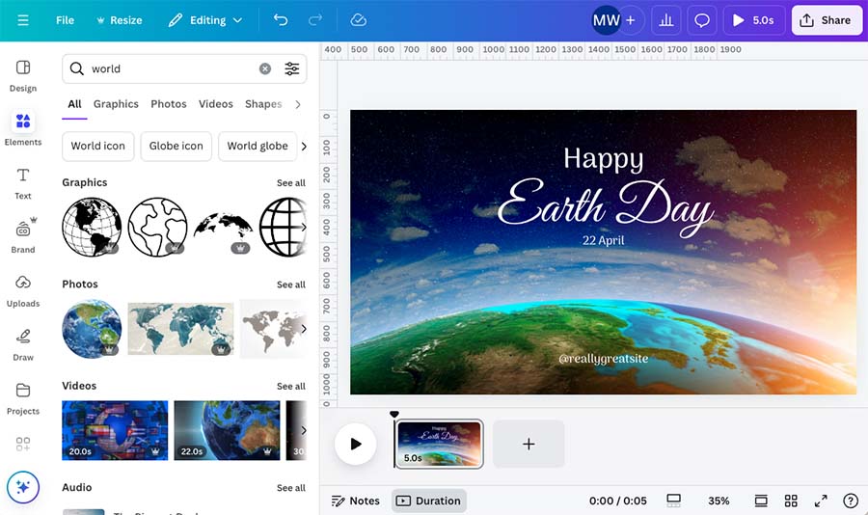The width and height of the screenshot is (868, 515).
Task: Insert the blue earth globe photo
Action: [92, 328]
